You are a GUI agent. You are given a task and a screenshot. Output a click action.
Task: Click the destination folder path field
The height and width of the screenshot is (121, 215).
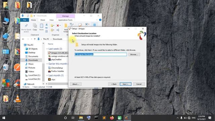[101, 54]
